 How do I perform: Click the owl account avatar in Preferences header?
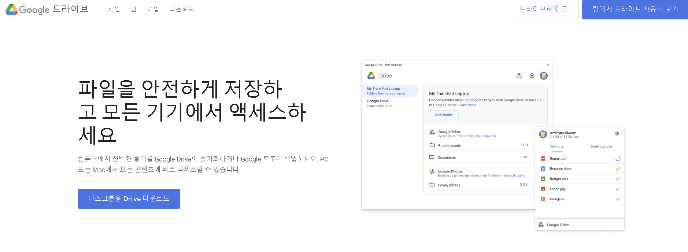coord(544,76)
